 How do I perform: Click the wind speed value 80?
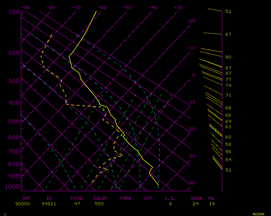(228, 57)
